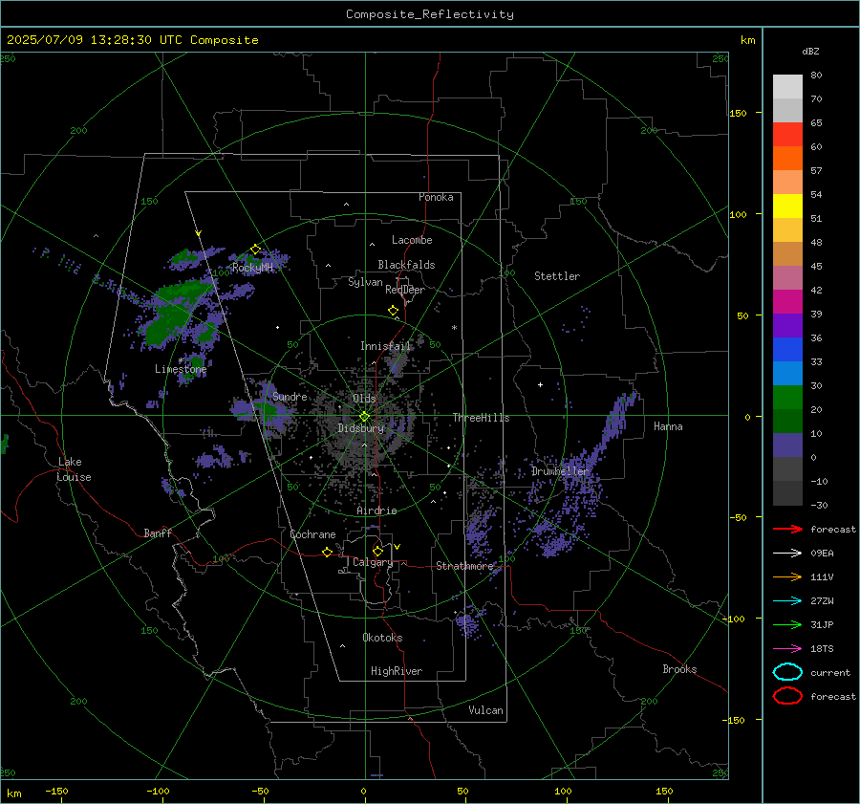
Task: Click the Limestone label
Action: pyautogui.click(x=181, y=369)
